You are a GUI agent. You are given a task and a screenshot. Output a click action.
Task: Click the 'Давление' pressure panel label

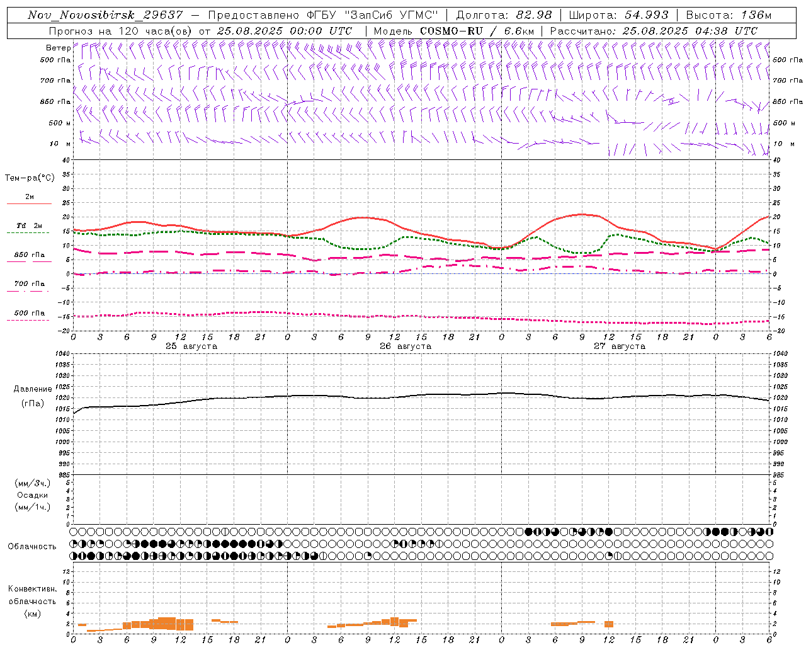coord(33,389)
